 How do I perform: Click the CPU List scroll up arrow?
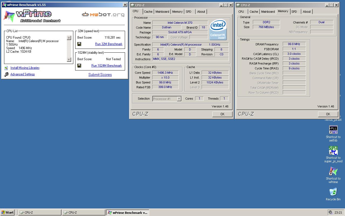[x=69, y=38]
